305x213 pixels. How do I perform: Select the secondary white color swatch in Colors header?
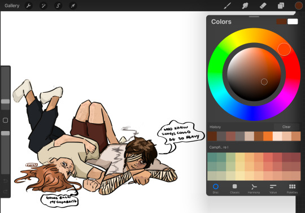[293, 21]
